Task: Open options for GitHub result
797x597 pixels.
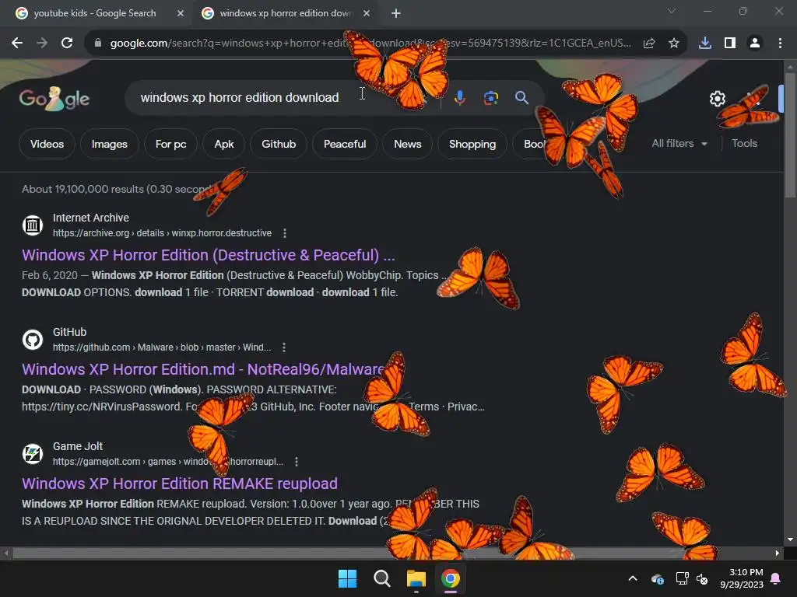Action: (284, 347)
